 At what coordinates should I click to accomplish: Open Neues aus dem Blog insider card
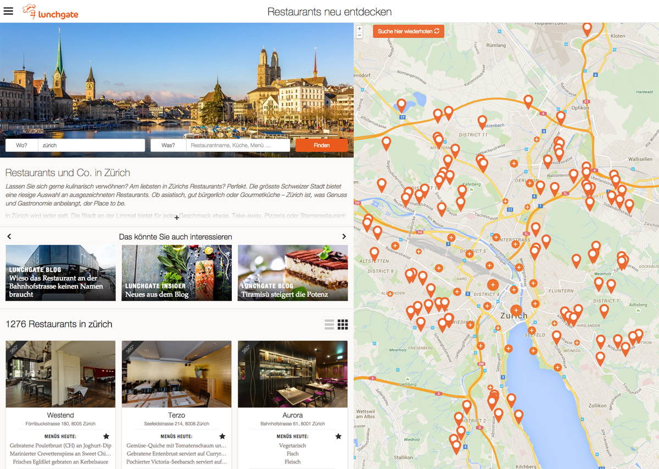(177, 273)
